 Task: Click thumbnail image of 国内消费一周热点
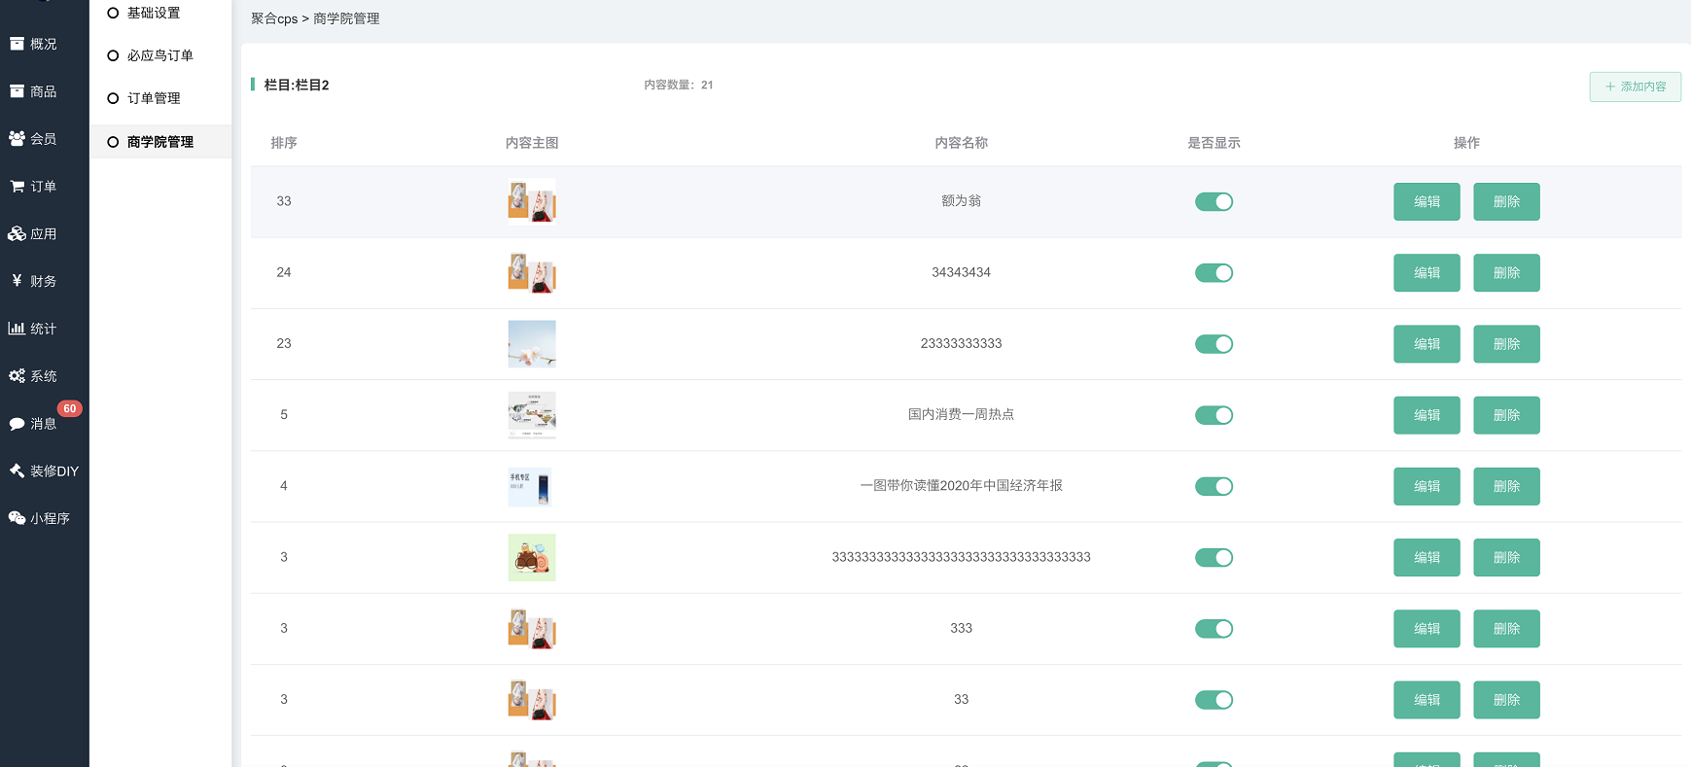point(532,415)
